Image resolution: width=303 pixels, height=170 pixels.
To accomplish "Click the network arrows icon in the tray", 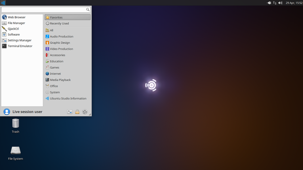I will [274, 3].
